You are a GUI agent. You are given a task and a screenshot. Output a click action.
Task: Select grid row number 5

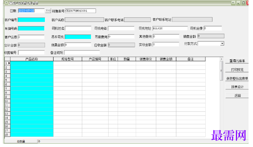pyautogui.click(x=7, y=80)
